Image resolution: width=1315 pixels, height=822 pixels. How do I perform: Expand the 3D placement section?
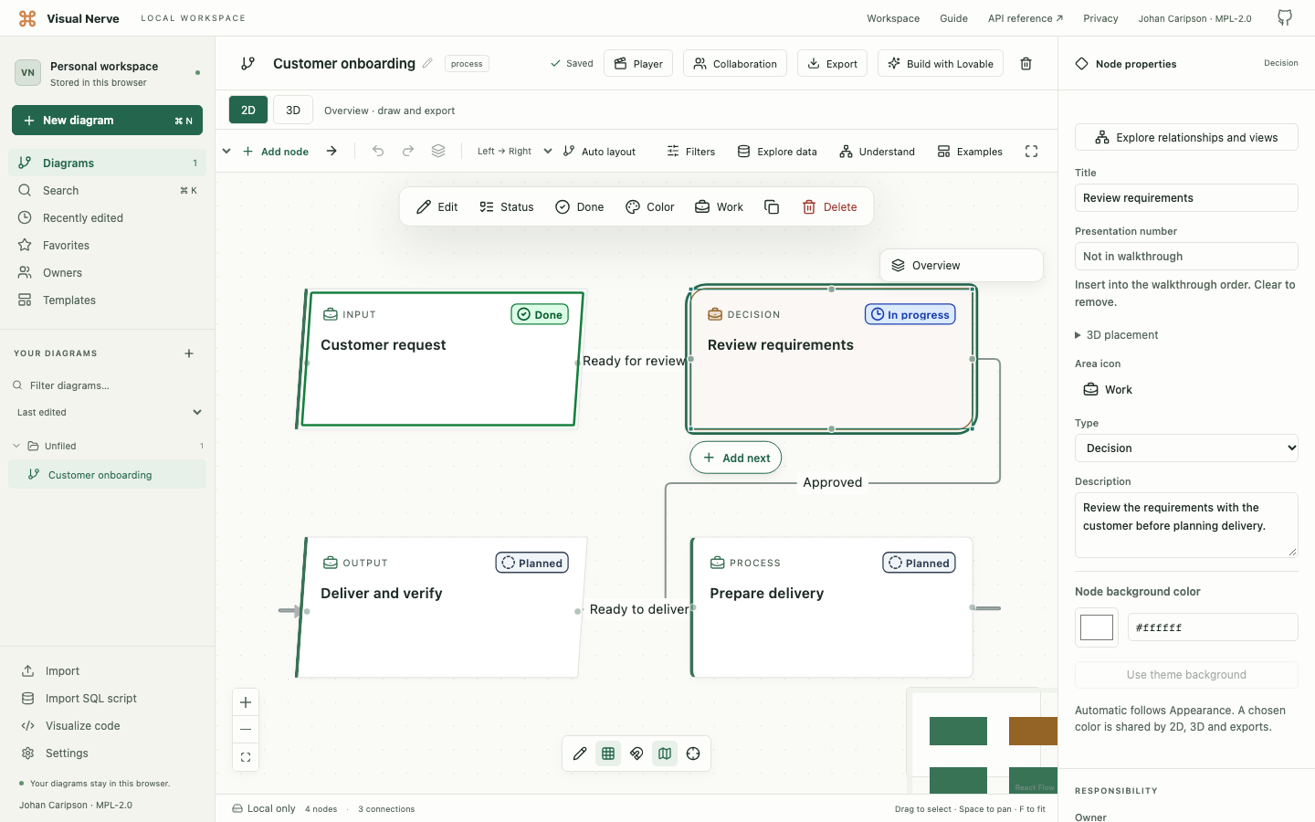tap(1117, 335)
